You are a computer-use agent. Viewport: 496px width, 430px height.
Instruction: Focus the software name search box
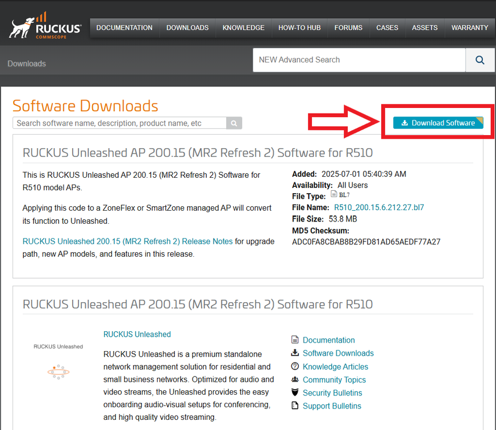tap(119, 123)
